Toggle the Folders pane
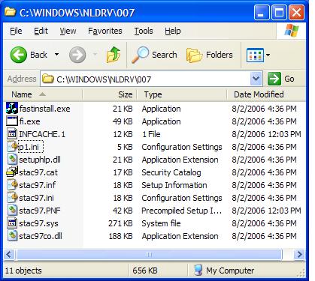Viewport: 315px width, 281px height. pos(210,55)
